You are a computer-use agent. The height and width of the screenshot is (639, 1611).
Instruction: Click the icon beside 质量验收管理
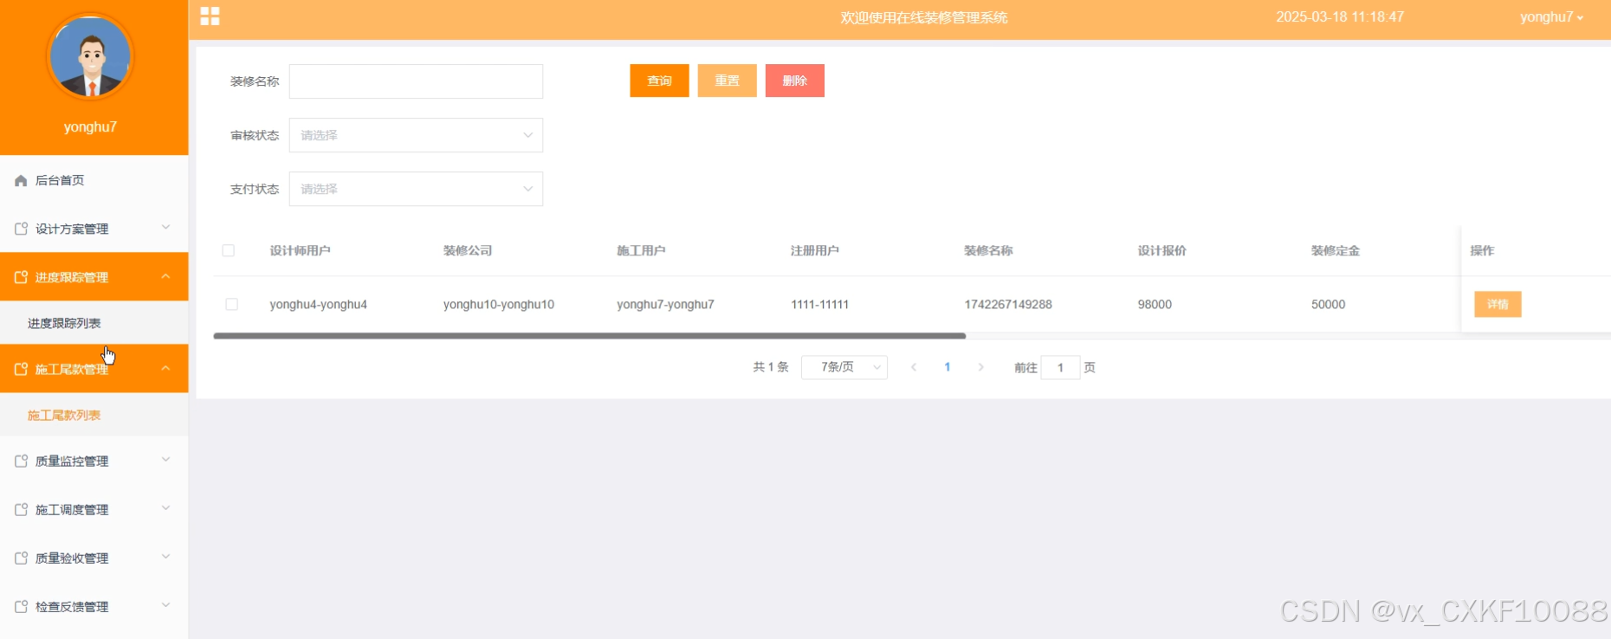(x=21, y=558)
